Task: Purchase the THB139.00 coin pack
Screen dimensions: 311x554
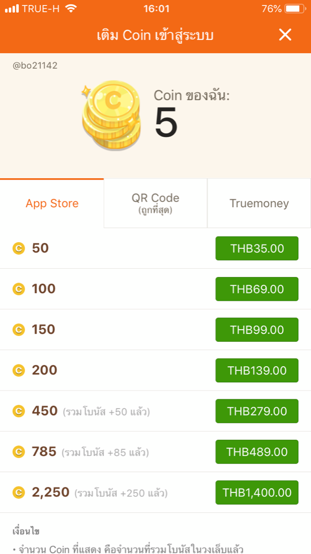Action: 257,370
